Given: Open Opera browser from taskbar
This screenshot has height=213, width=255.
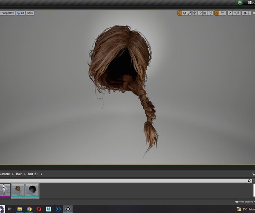Looking at the screenshot, I should pos(39,209).
